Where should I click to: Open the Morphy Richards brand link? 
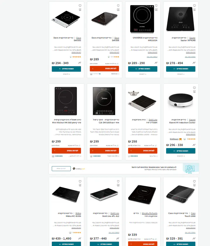(149, 213)
